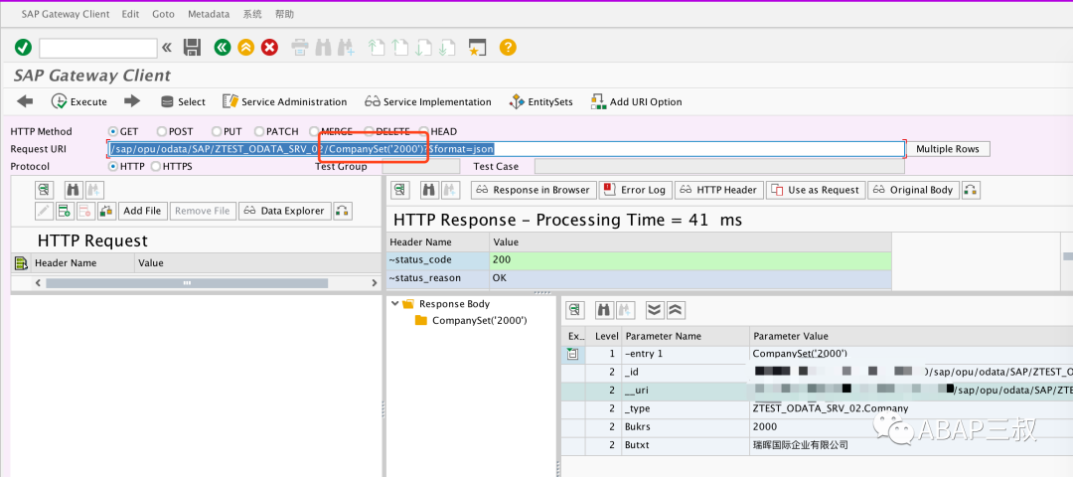This screenshot has height=477, width=1073.
Task: Open the Metadata menu
Action: click(209, 14)
